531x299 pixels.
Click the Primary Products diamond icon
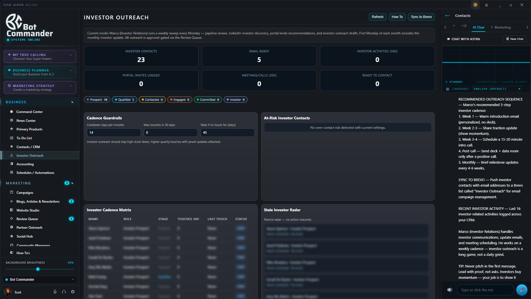tap(12, 129)
